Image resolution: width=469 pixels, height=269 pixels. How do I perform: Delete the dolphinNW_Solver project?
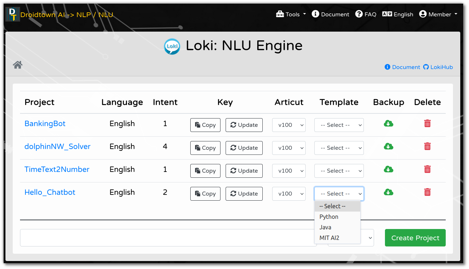(427, 146)
